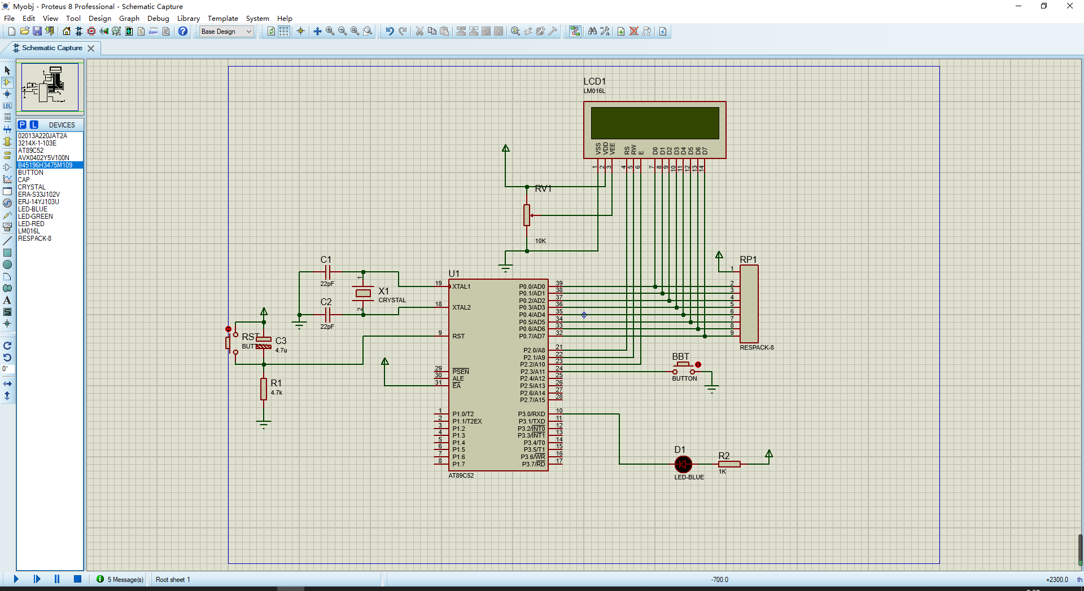Rotate the selection clockwise
Screen dimensions: 1084x591
[x=7, y=346]
